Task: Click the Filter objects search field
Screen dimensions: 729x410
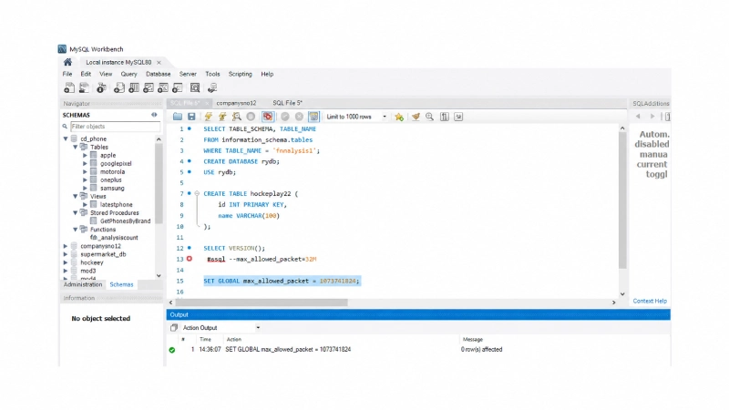Action: (x=115, y=127)
